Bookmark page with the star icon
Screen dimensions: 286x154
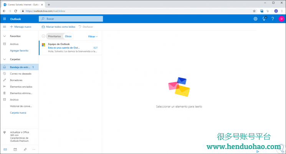[x=254, y=11]
